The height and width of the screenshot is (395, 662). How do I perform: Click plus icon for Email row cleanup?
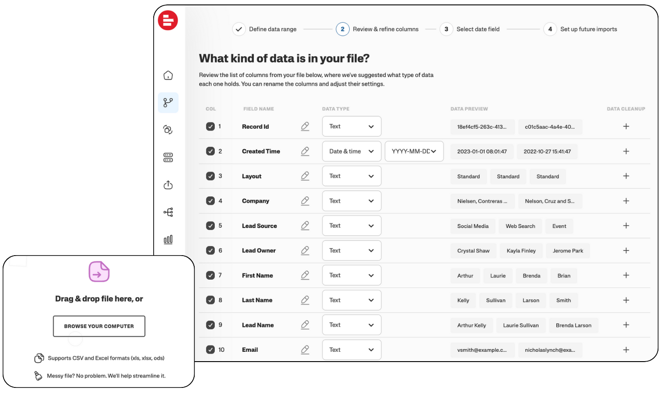(x=626, y=350)
